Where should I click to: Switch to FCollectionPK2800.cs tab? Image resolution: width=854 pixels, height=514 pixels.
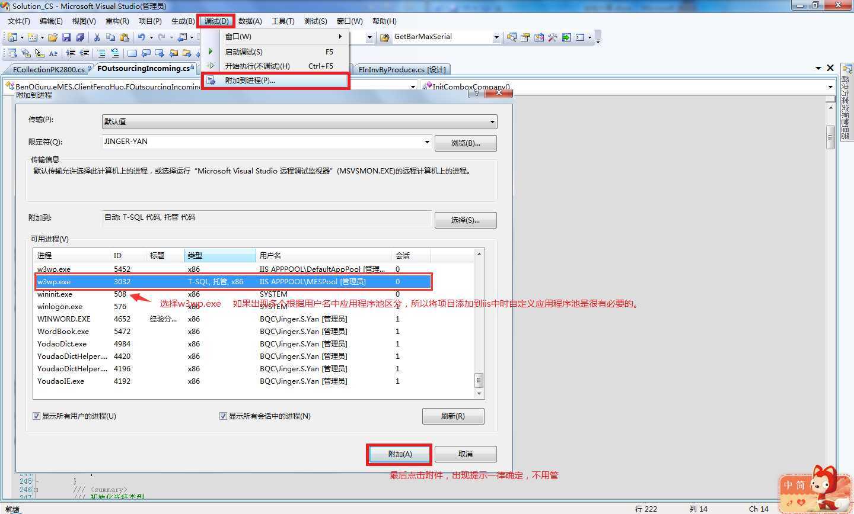coord(49,69)
